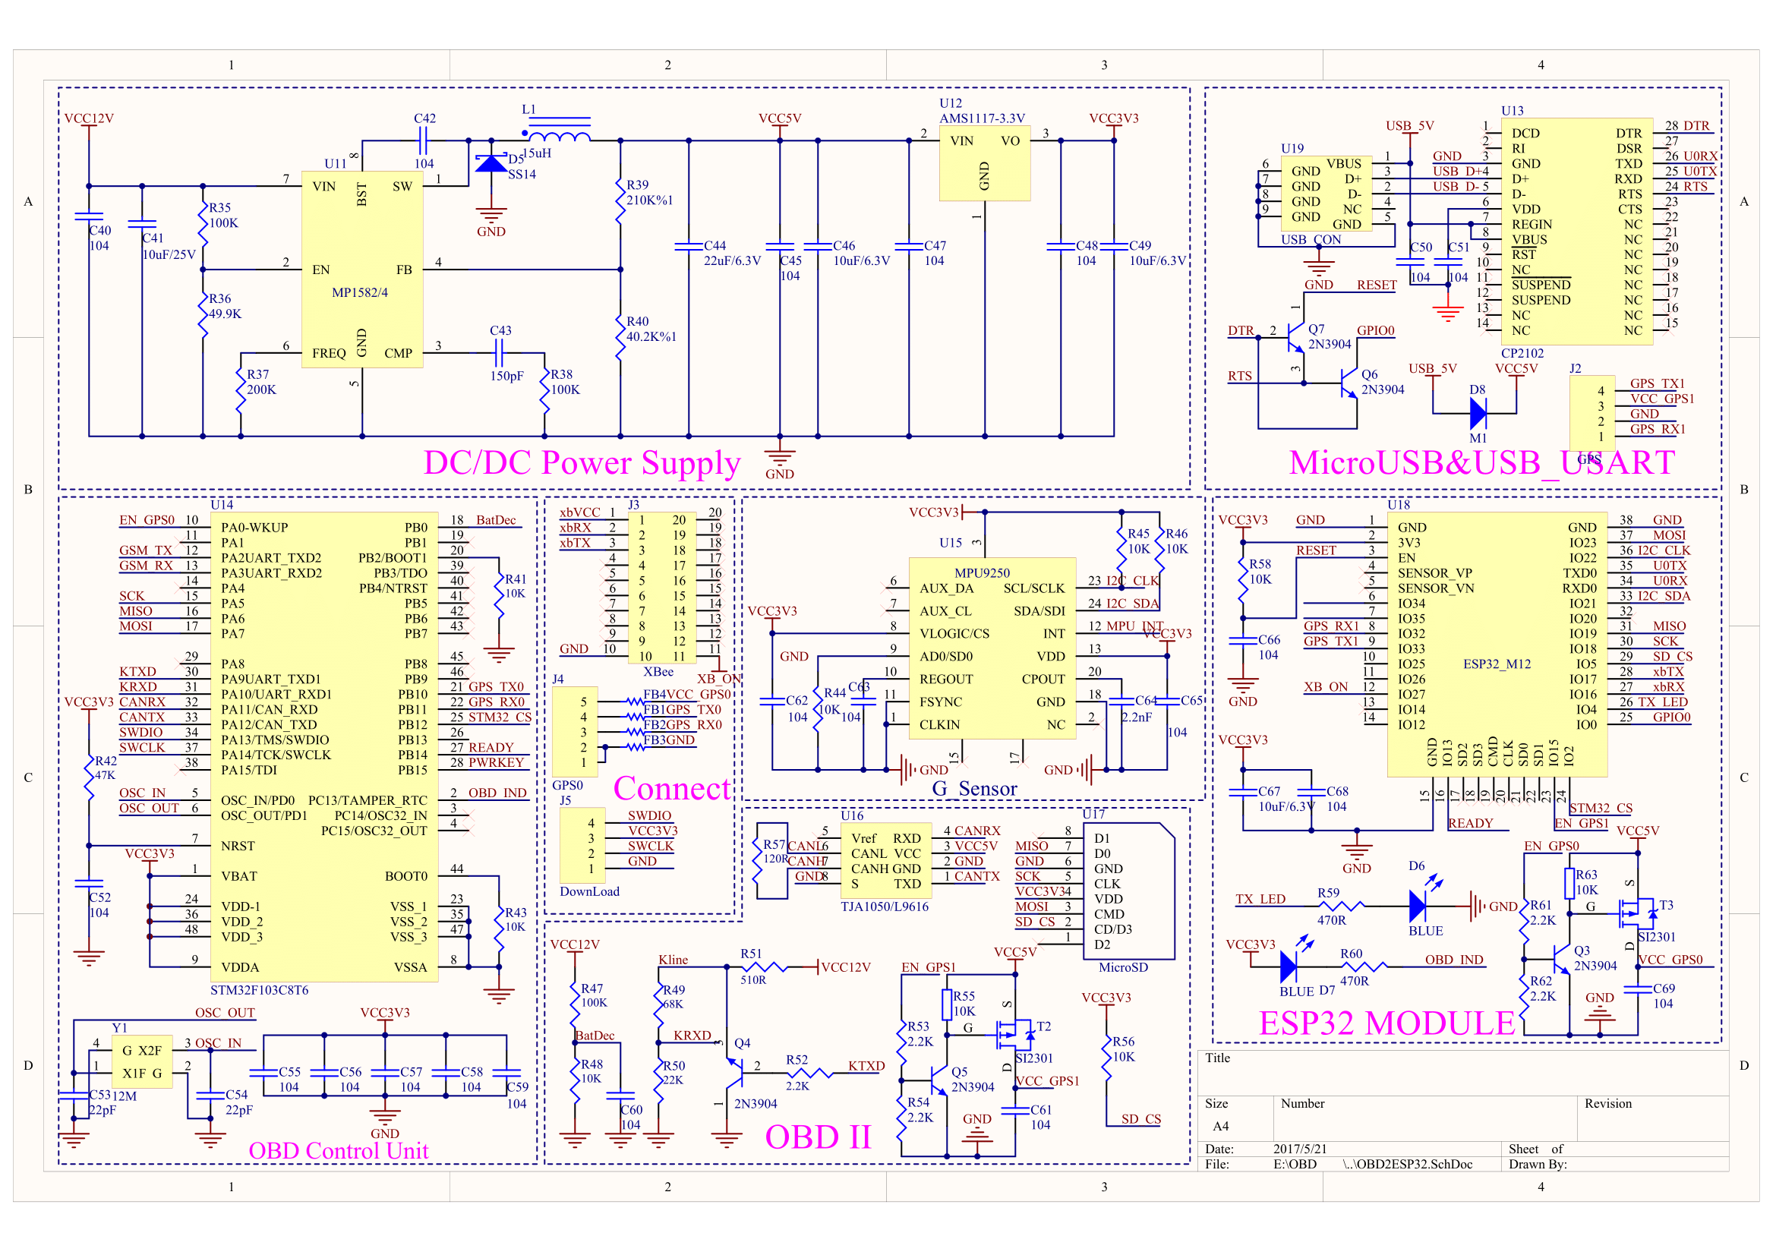
Task: Click the J5 DownLoad connector block
Action: pyautogui.click(x=582, y=845)
